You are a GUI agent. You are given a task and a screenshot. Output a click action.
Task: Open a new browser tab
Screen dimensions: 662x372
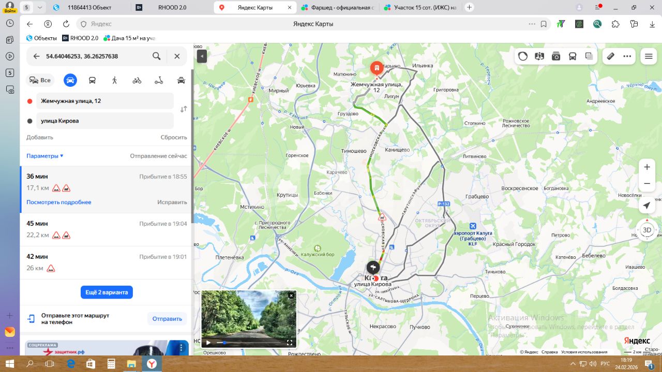pos(469,7)
